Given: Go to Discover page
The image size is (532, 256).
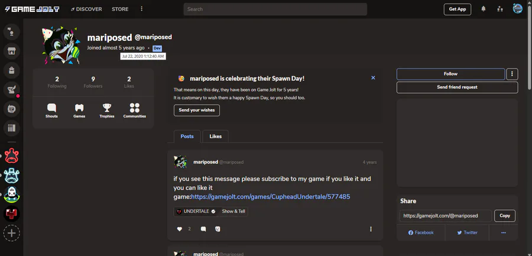Looking at the screenshot, I should 86,9.
